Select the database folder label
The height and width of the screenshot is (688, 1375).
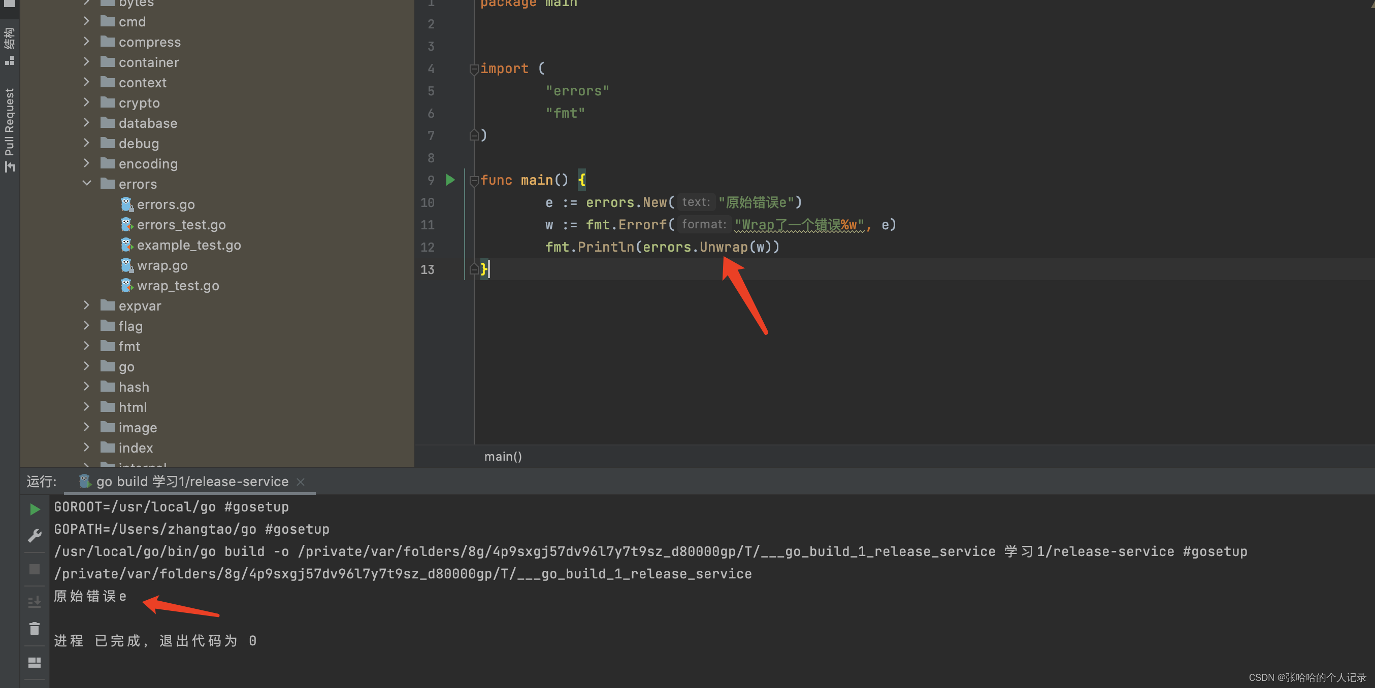[x=148, y=123]
